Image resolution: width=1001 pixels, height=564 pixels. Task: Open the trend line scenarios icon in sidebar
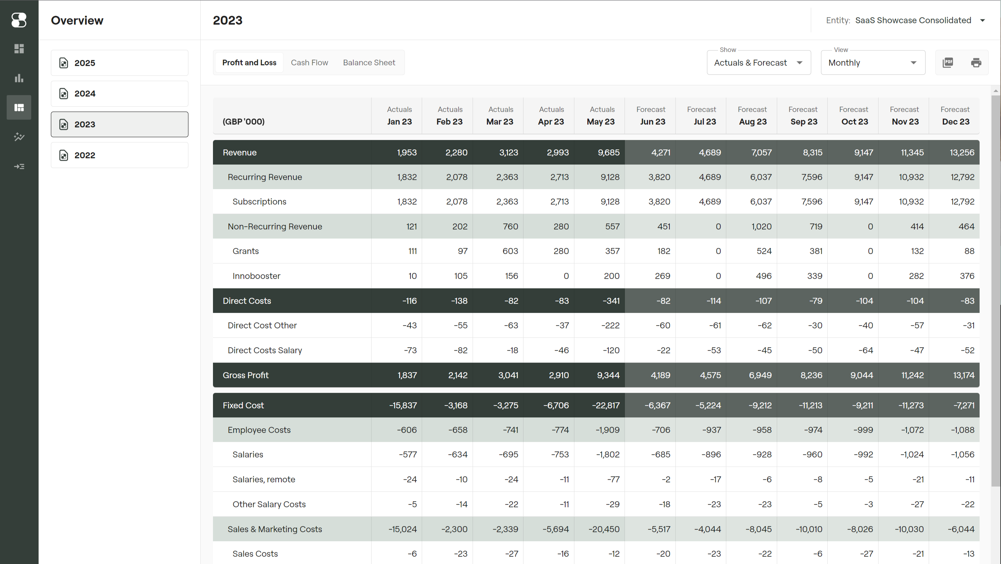(19, 137)
